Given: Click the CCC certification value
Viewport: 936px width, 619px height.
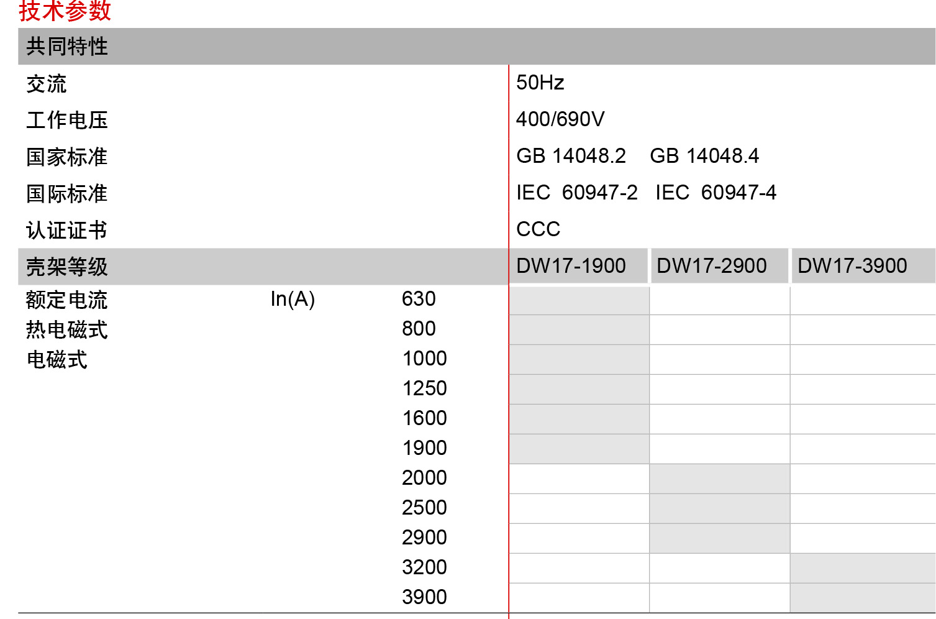Looking at the screenshot, I should [538, 229].
